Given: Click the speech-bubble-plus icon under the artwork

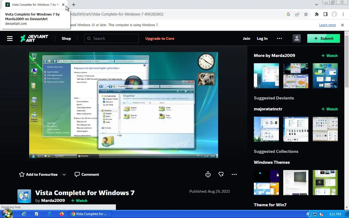Looking at the screenshot, I should pyautogui.click(x=221, y=174).
